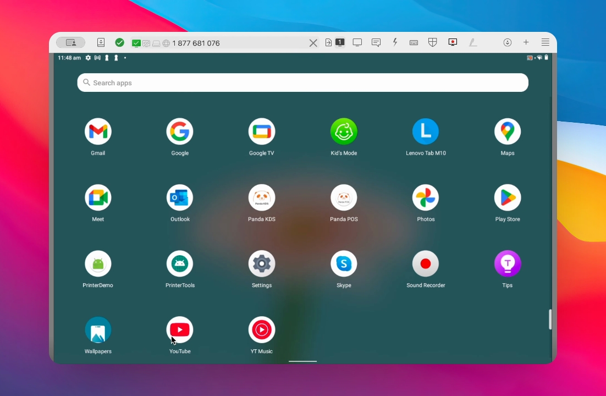Open Android Settings app
This screenshot has width=606, height=396.
pyautogui.click(x=262, y=264)
